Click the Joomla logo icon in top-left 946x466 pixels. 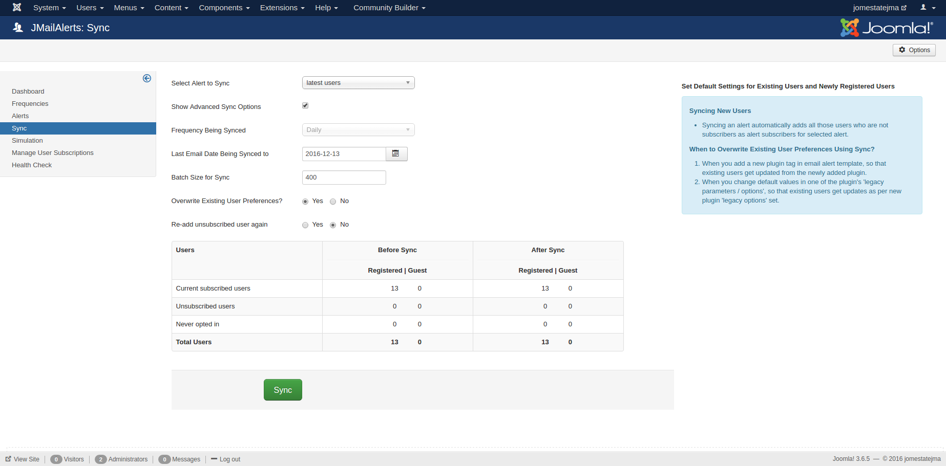pos(17,8)
